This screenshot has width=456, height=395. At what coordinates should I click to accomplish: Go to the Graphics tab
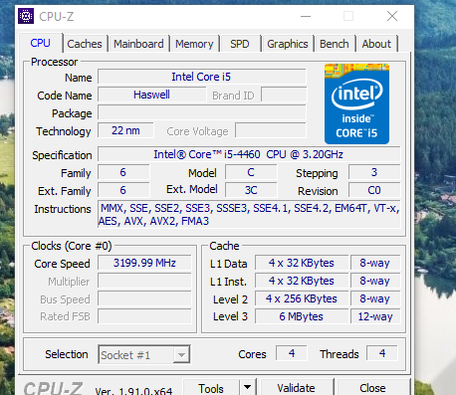[288, 44]
